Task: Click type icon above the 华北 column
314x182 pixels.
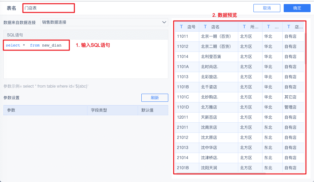Action: pyautogui.click(x=269, y=27)
